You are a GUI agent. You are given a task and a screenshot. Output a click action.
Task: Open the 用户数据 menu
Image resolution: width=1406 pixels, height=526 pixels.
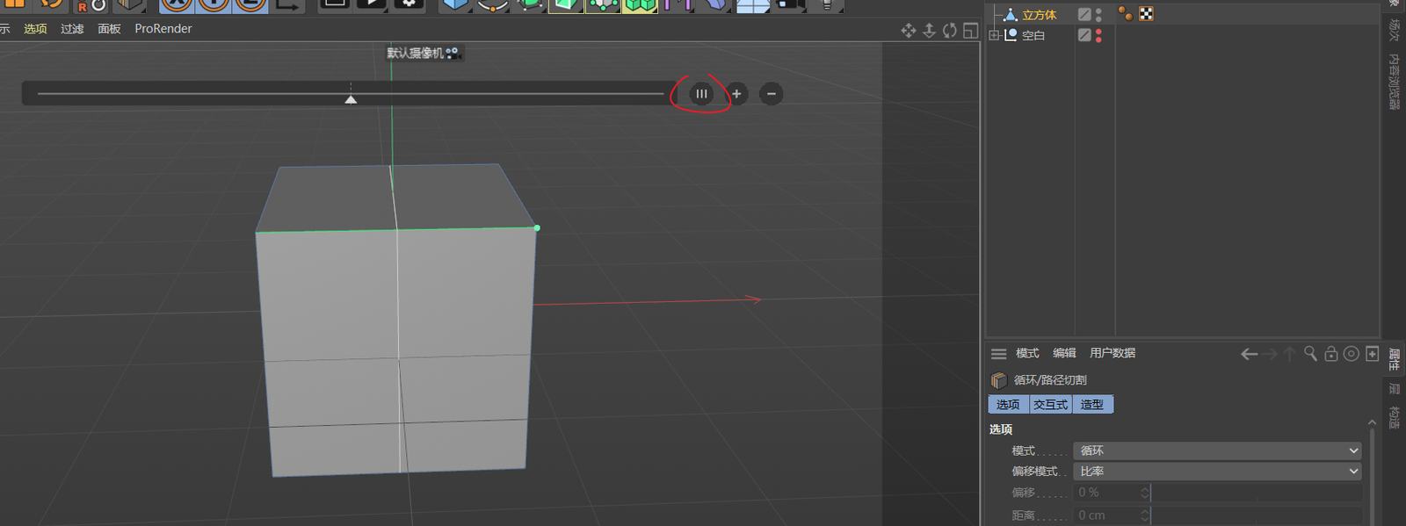pos(1112,353)
